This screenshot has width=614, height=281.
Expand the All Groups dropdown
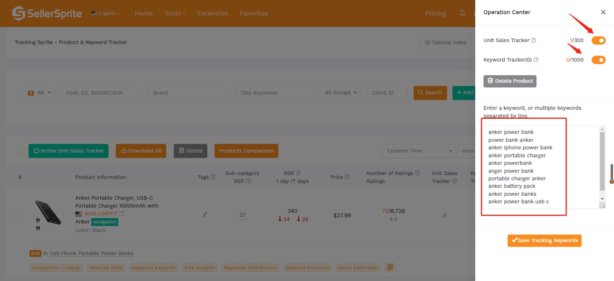coord(341,93)
